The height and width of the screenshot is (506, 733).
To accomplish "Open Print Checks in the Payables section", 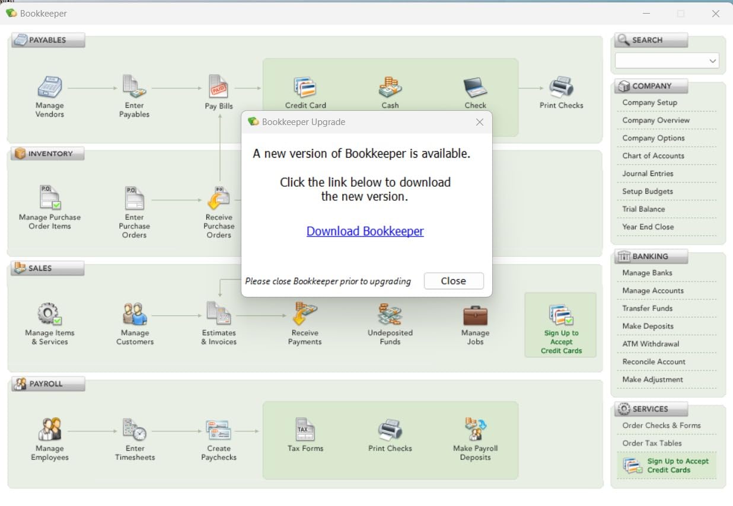I will click(560, 87).
